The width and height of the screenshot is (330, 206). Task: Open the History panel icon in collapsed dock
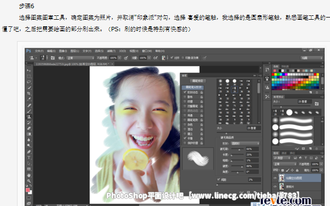[267, 70]
